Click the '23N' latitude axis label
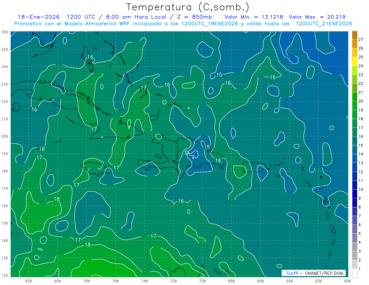The height and width of the screenshot is (285, 369). [4, 84]
